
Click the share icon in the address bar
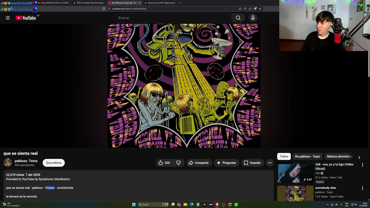250,9
